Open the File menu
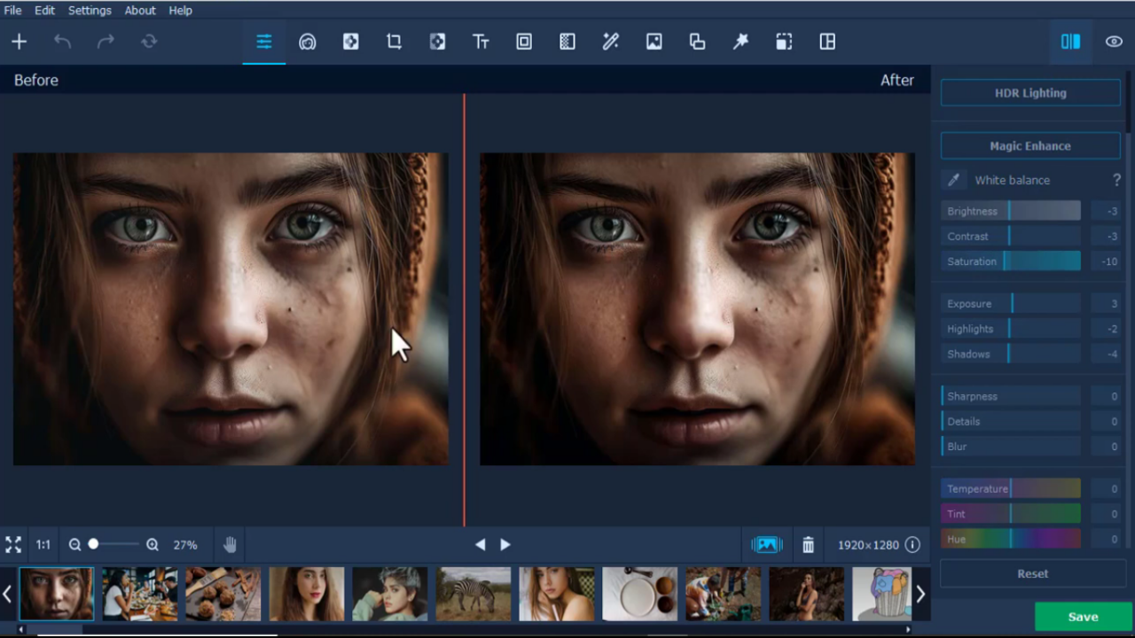 [12, 11]
